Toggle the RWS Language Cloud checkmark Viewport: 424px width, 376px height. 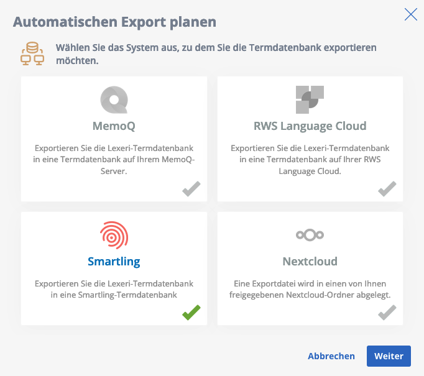click(x=387, y=189)
